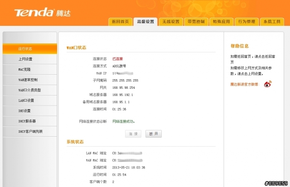Click the blurred WAN IP value
The height and width of the screenshot is (187, 290).
coord(123,73)
